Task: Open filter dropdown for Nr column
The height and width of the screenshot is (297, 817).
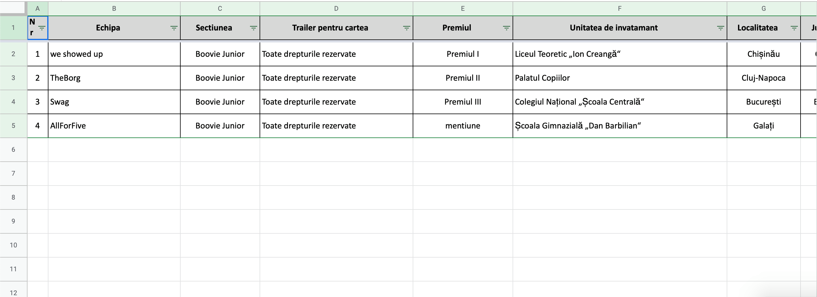Action: tap(42, 28)
